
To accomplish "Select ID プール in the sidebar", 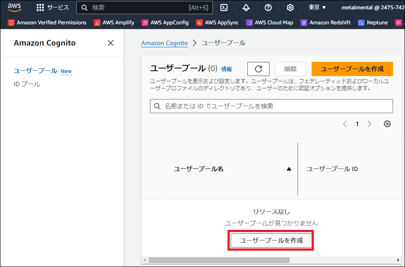I will pos(27,84).
